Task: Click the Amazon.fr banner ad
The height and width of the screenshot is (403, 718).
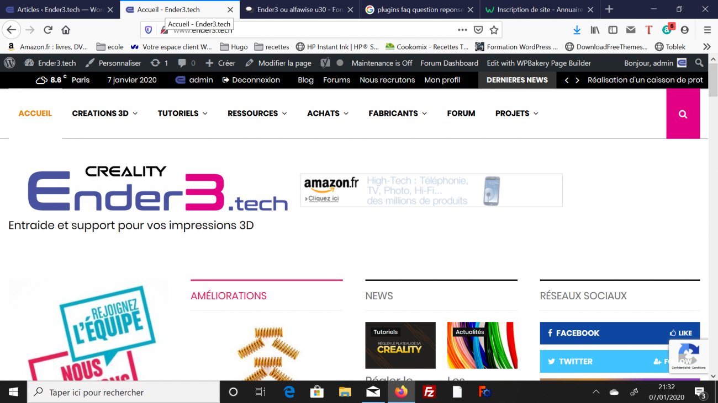Action: pos(431,190)
